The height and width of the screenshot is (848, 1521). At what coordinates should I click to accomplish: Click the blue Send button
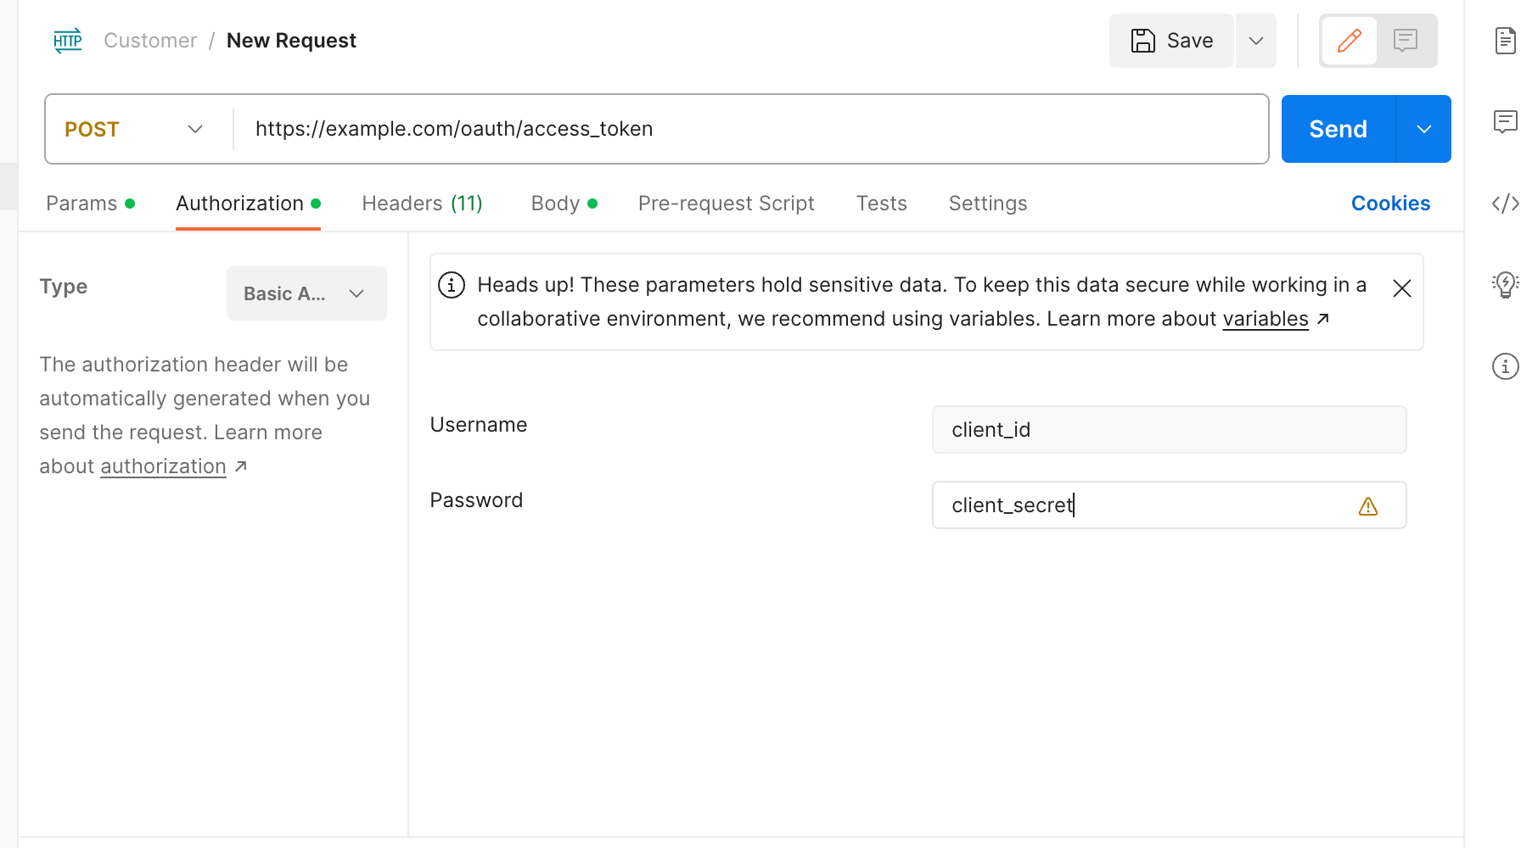1338,129
